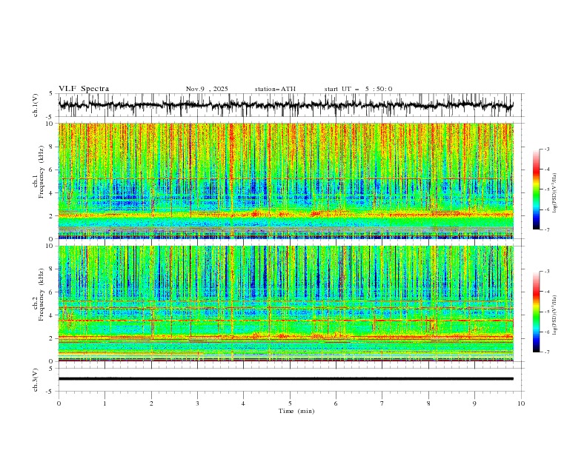The width and height of the screenshot is (587, 453).
Task: Click the ch.2 spectrogram panel
Action: 286,303
